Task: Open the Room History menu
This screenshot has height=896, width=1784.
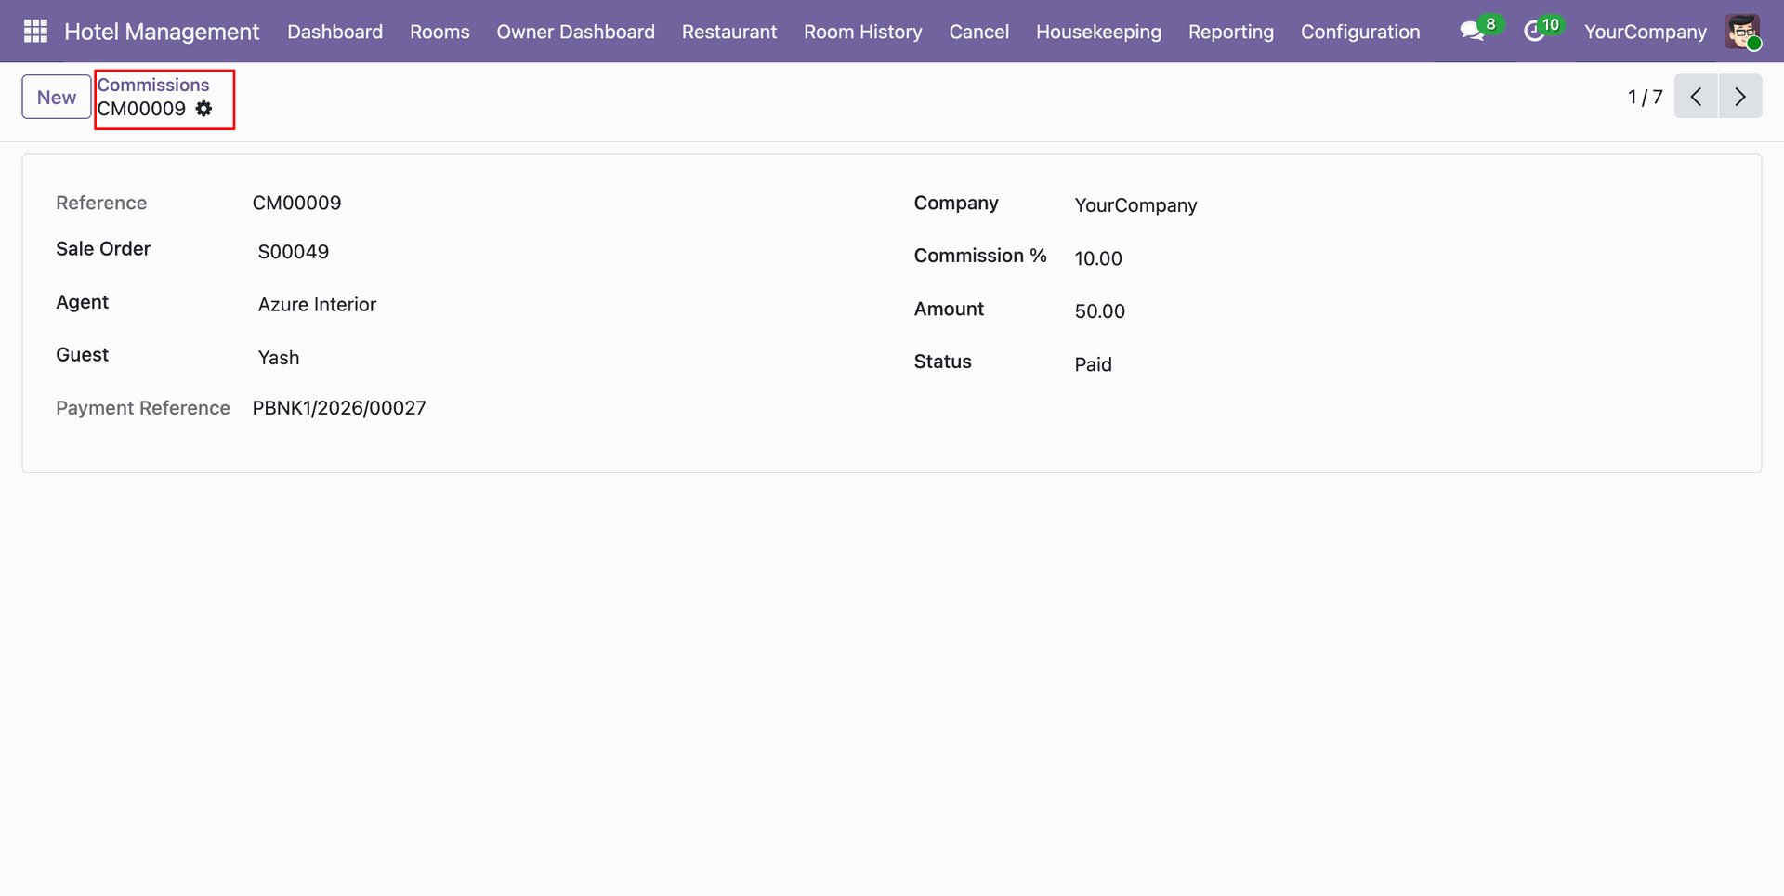Action: coord(863,32)
